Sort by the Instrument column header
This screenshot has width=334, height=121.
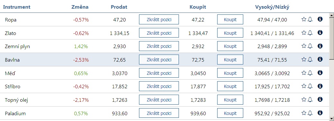(17, 7)
